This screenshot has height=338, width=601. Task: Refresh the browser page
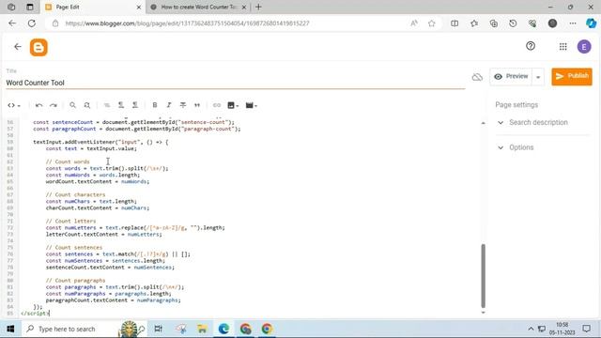click(32, 23)
